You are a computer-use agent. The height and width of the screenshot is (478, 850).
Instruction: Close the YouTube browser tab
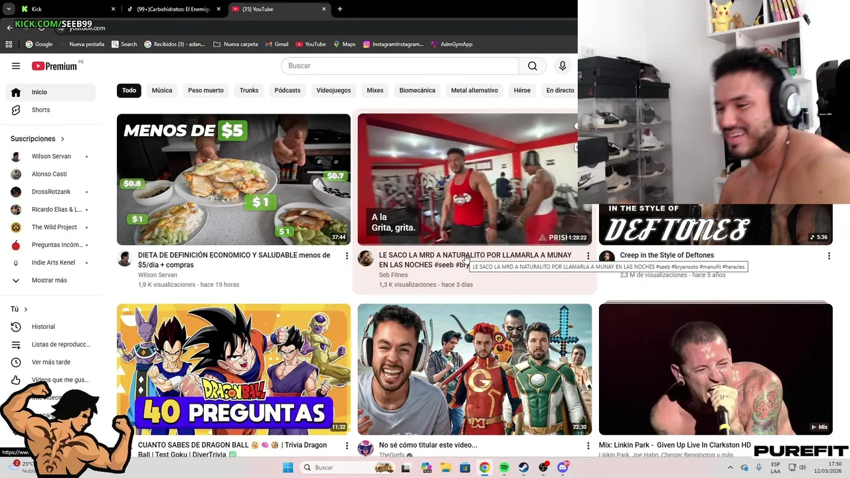[x=324, y=9]
